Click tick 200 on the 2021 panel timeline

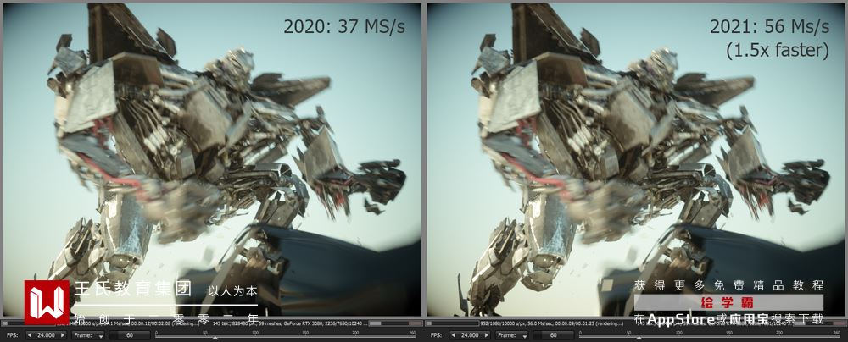point(779,334)
